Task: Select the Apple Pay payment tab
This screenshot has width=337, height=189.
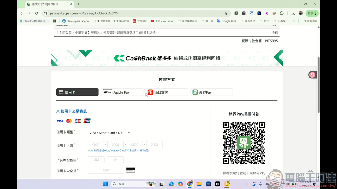Action: [122, 92]
